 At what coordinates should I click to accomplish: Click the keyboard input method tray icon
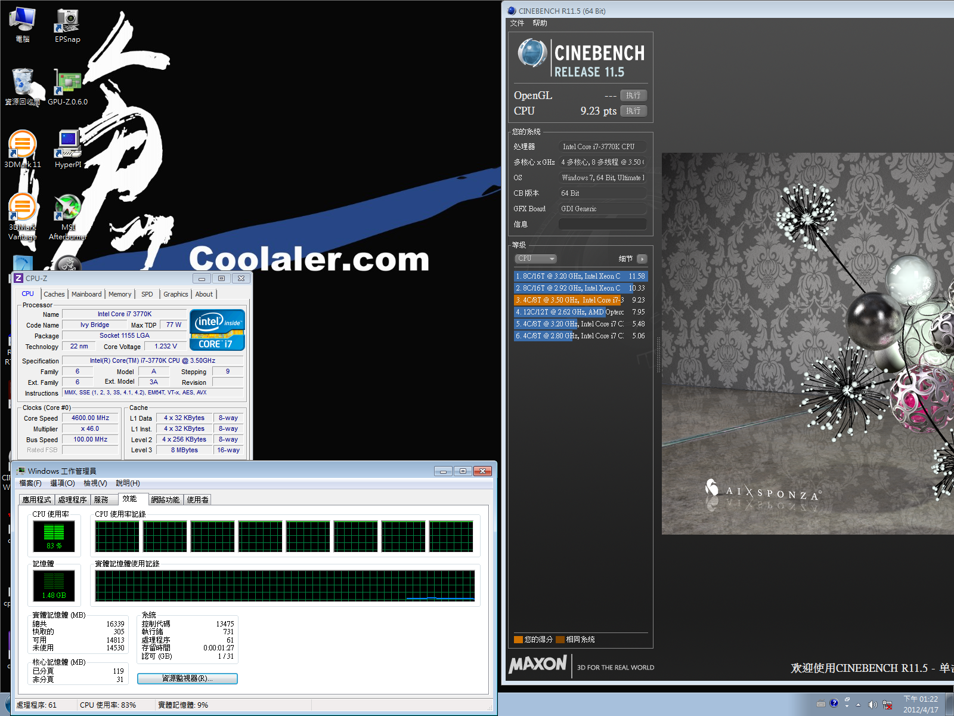tap(821, 704)
